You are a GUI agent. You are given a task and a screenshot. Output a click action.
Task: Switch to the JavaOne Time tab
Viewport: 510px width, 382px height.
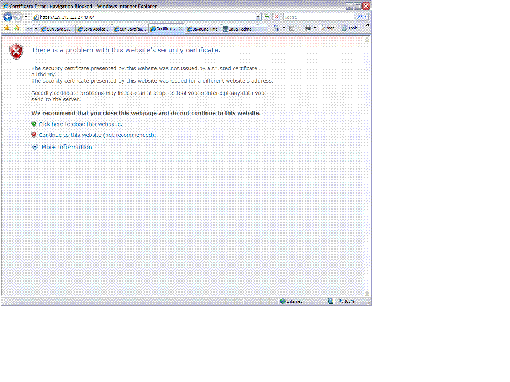coord(203,29)
